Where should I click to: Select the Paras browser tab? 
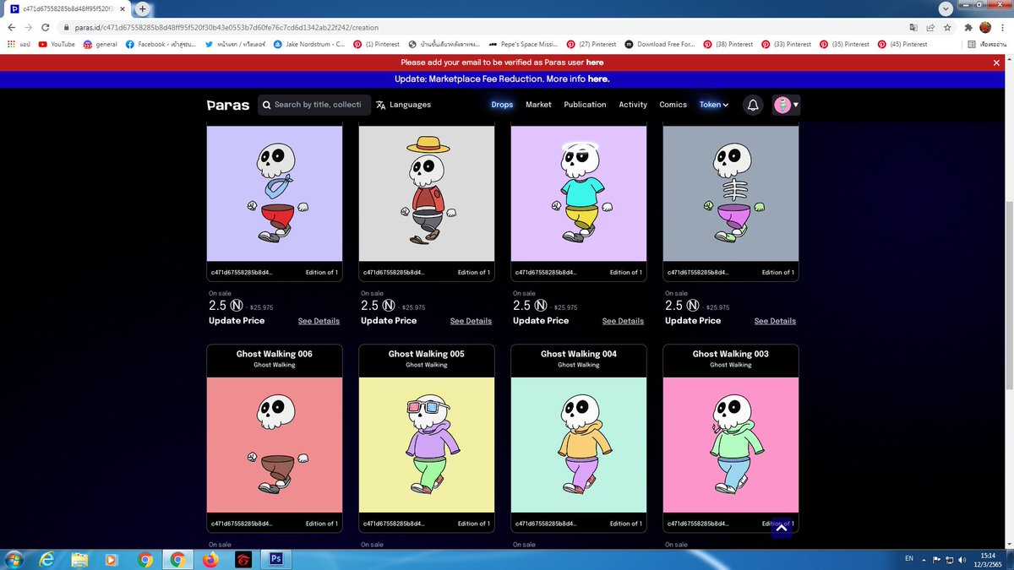point(68,8)
